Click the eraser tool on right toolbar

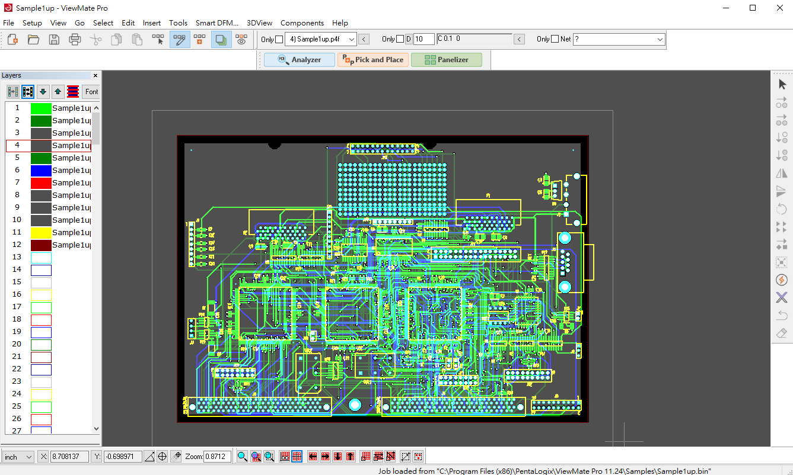[x=782, y=333]
